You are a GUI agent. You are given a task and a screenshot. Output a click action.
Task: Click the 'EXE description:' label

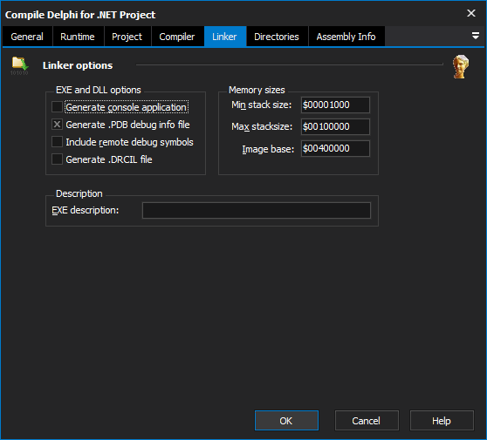[86, 210]
